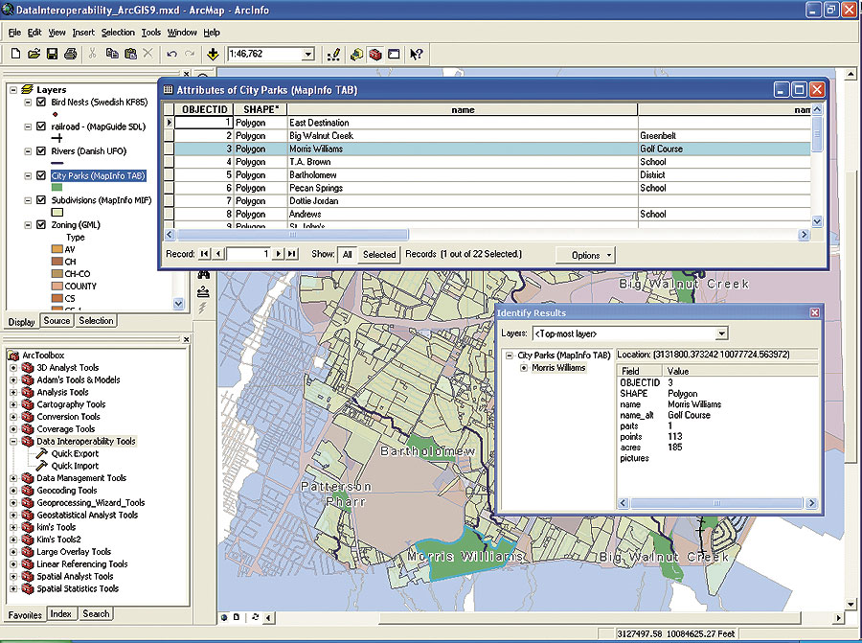Screen dimensions: 862x643
Task: Refresh the map view icon
Action: coord(255,617)
